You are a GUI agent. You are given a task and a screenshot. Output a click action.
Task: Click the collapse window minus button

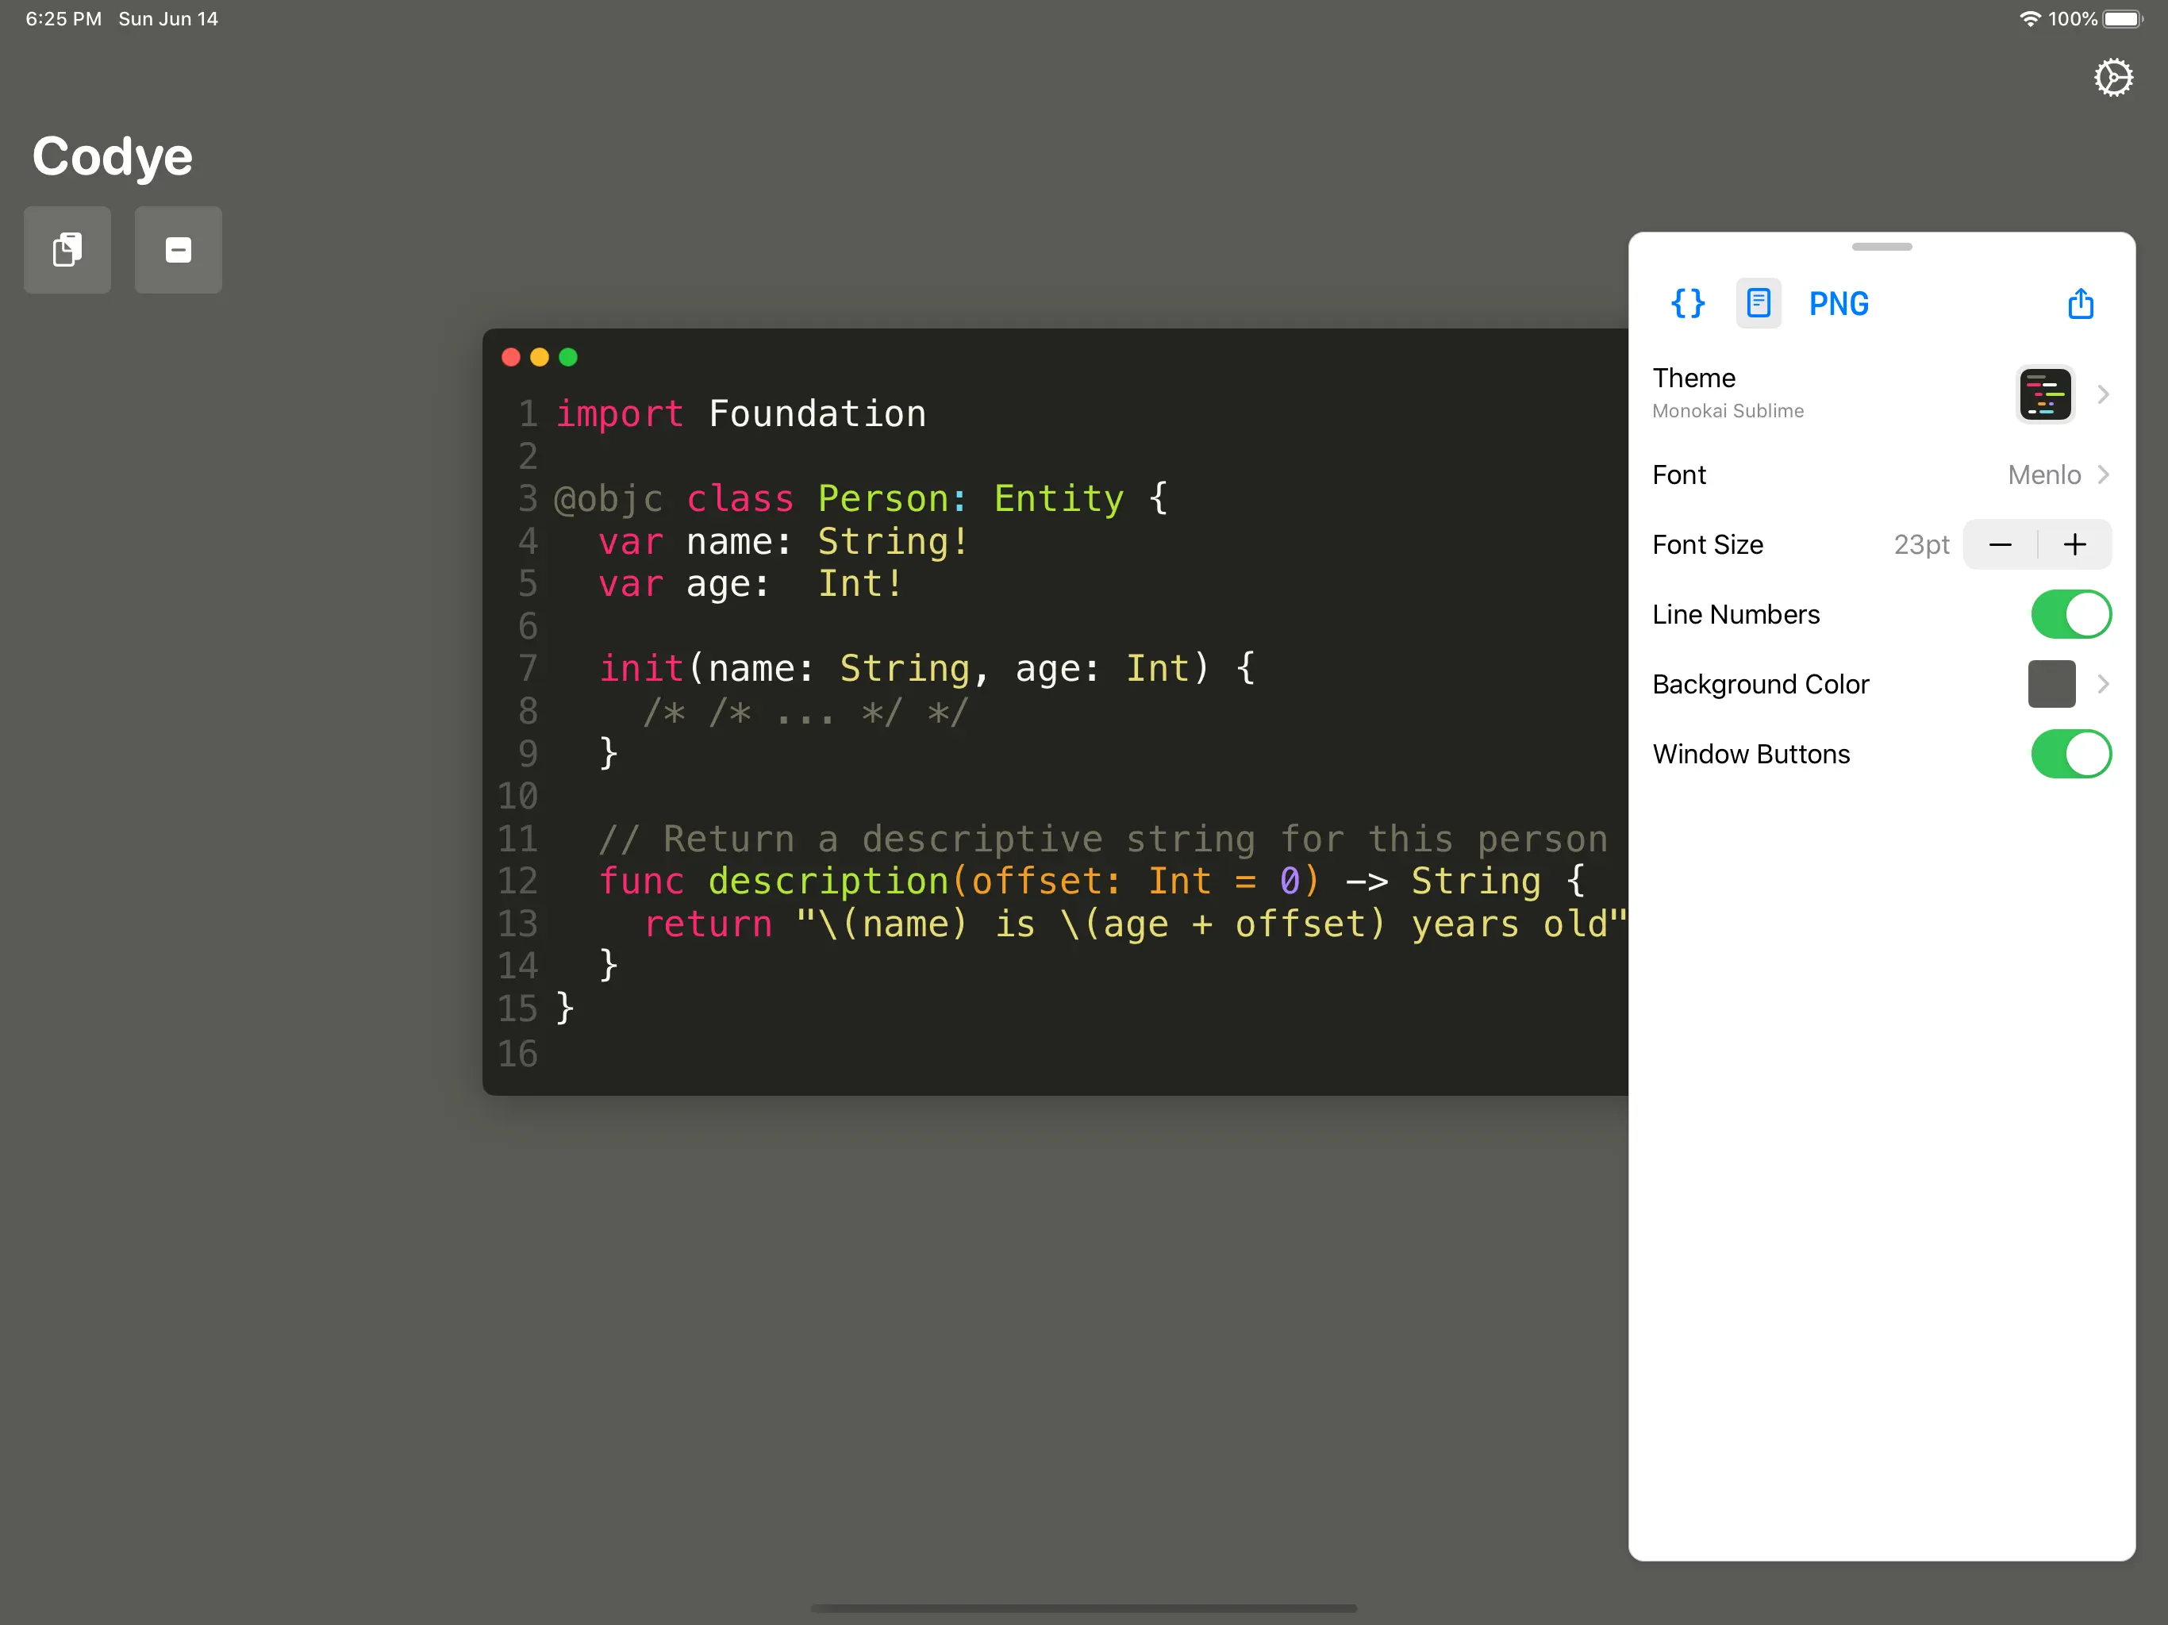point(178,250)
